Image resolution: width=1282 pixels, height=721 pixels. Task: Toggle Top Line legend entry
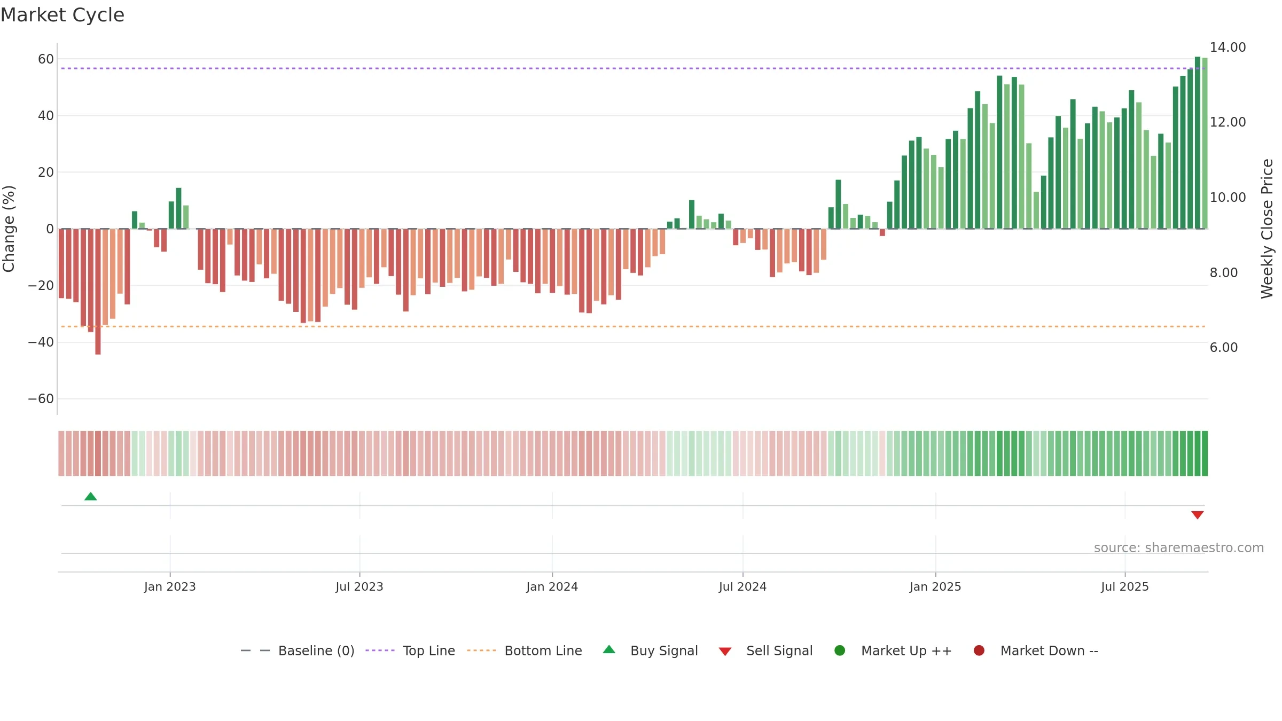coord(410,651)
